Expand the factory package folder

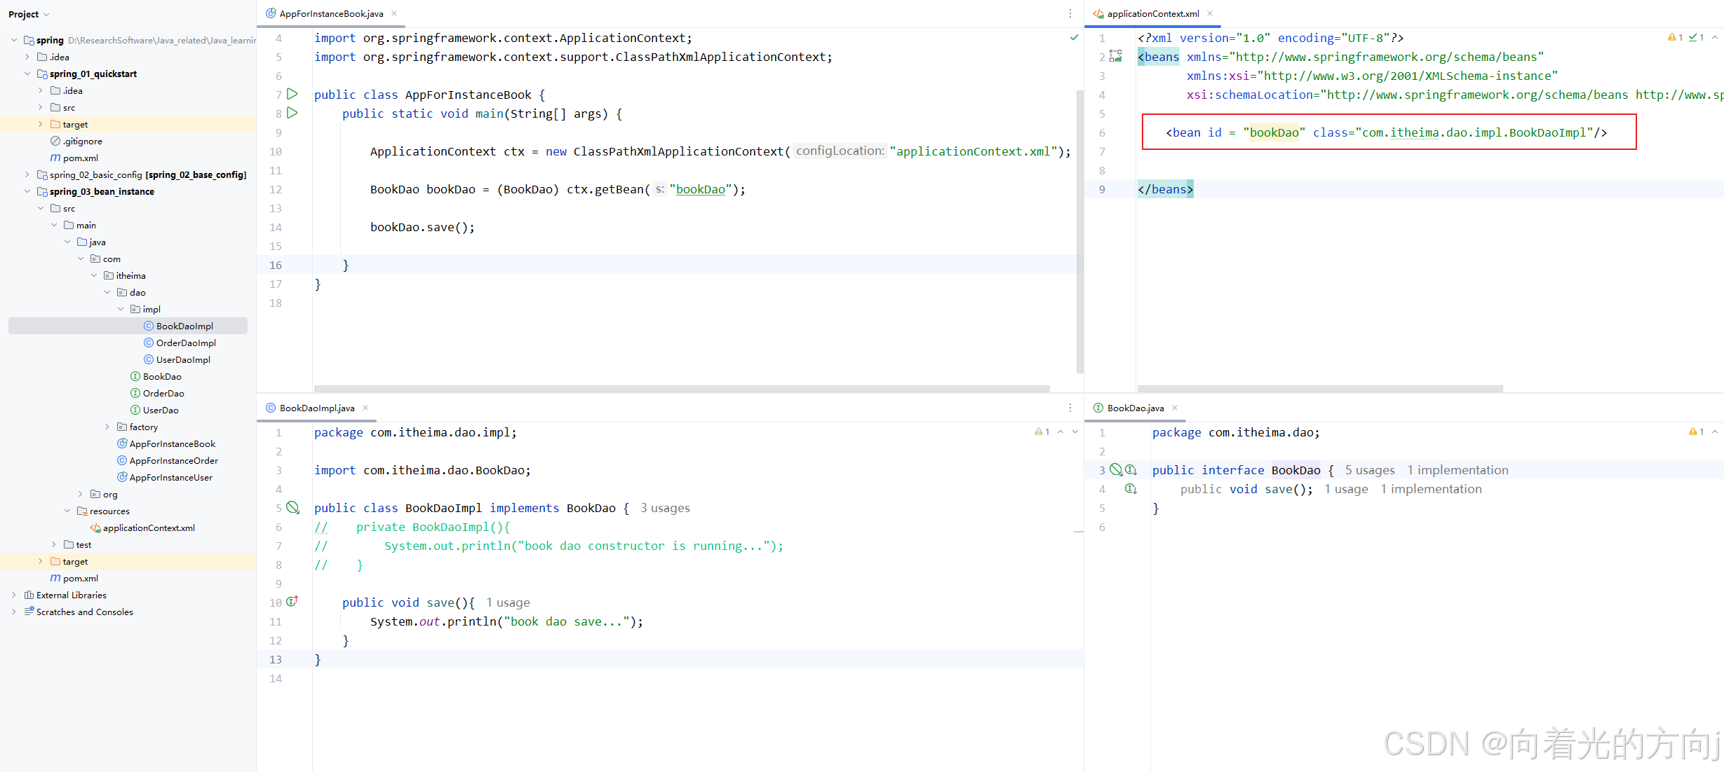pos(107,427)
